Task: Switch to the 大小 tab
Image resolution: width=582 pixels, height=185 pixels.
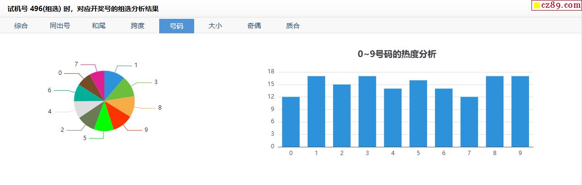Action: point(216,26)
